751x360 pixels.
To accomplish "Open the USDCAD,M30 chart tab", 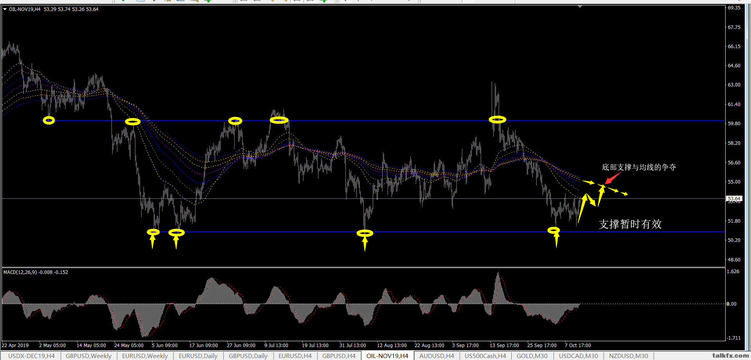I will click(578, 356).
